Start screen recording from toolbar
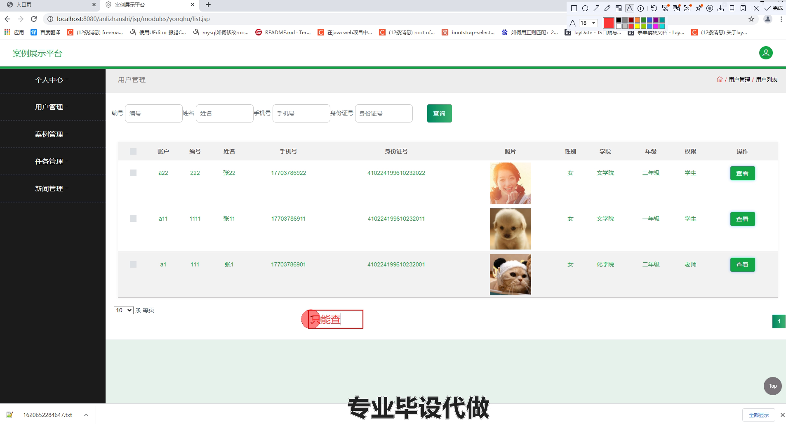Screen dimensions: 786x424 coord(710,8)
